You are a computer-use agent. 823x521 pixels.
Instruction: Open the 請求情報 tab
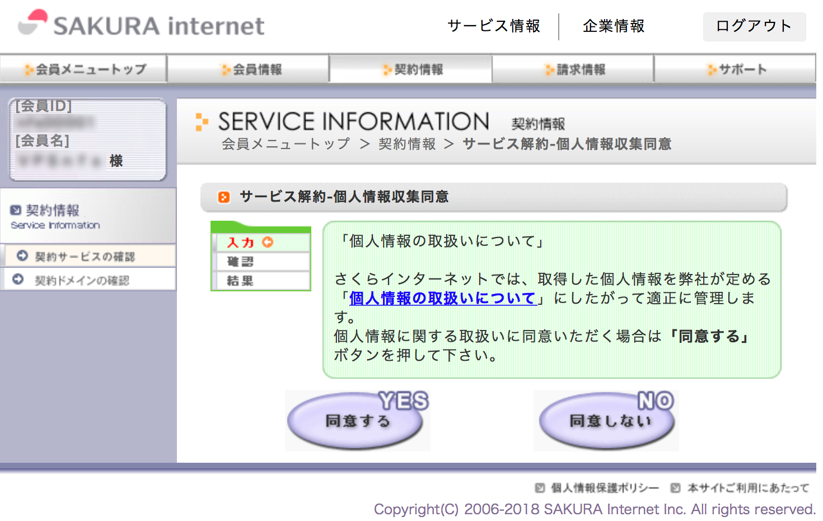[x=574, y=69]
